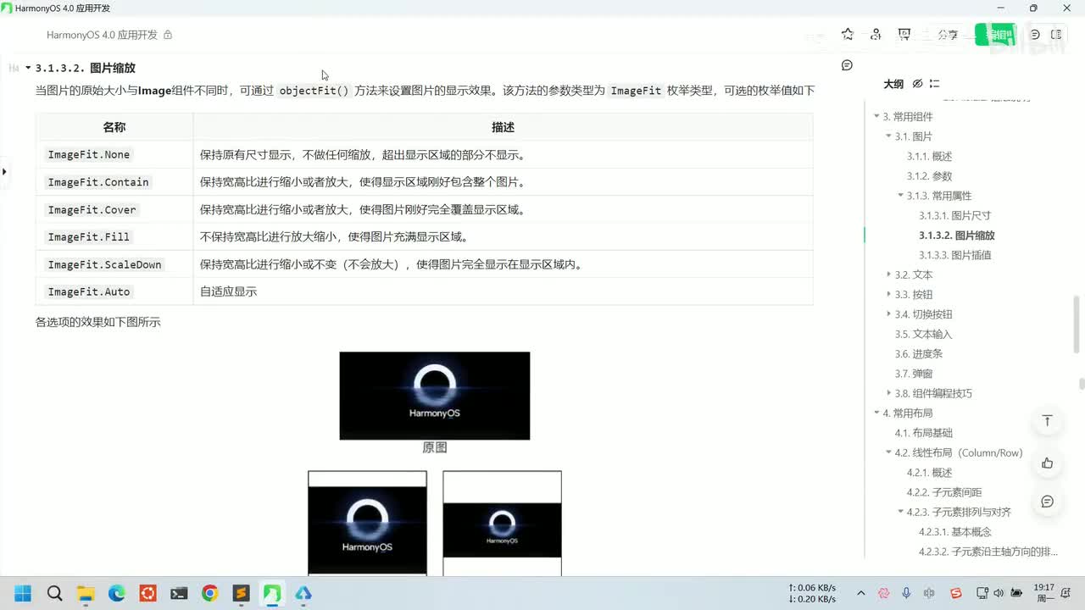
Task: Click the green 编辑 edit button
Action: tap(994, 35)
